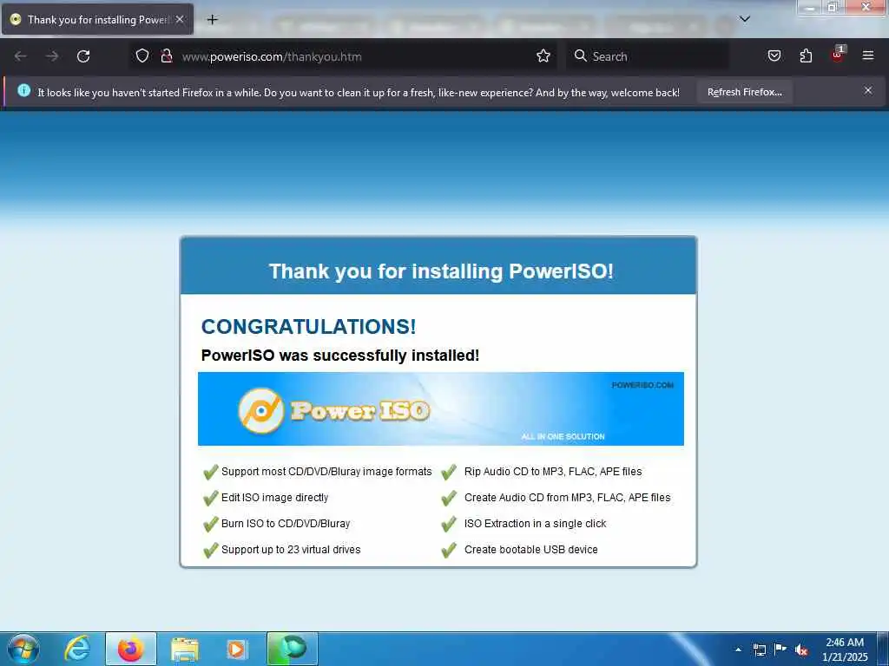The height and width of the screenshot is (666, 889).
Task: Open Windows Media Player taskbar icon
Action: 236,649
